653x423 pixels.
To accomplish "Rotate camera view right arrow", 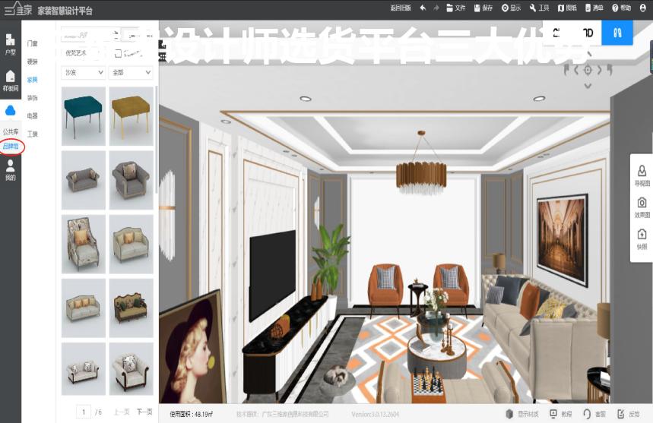I will point(599,70).
